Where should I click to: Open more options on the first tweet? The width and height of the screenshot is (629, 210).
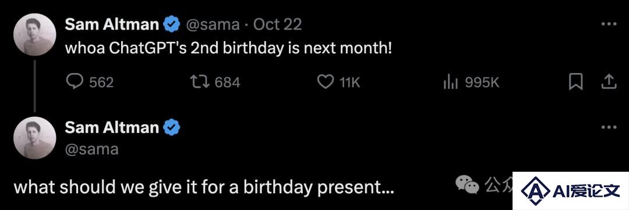[609, 24]
